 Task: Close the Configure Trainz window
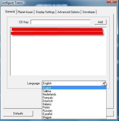coord(112,2)
